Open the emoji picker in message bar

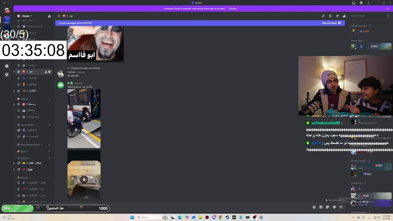[334, 207]
